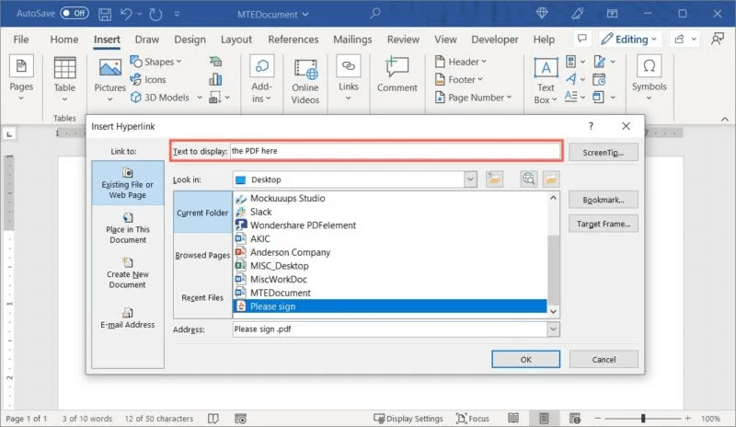Select Create New Document option

tap(128, 273)
